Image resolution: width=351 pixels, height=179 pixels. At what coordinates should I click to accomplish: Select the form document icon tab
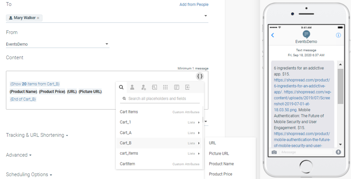pyautogui.click(x=176, y=87)
